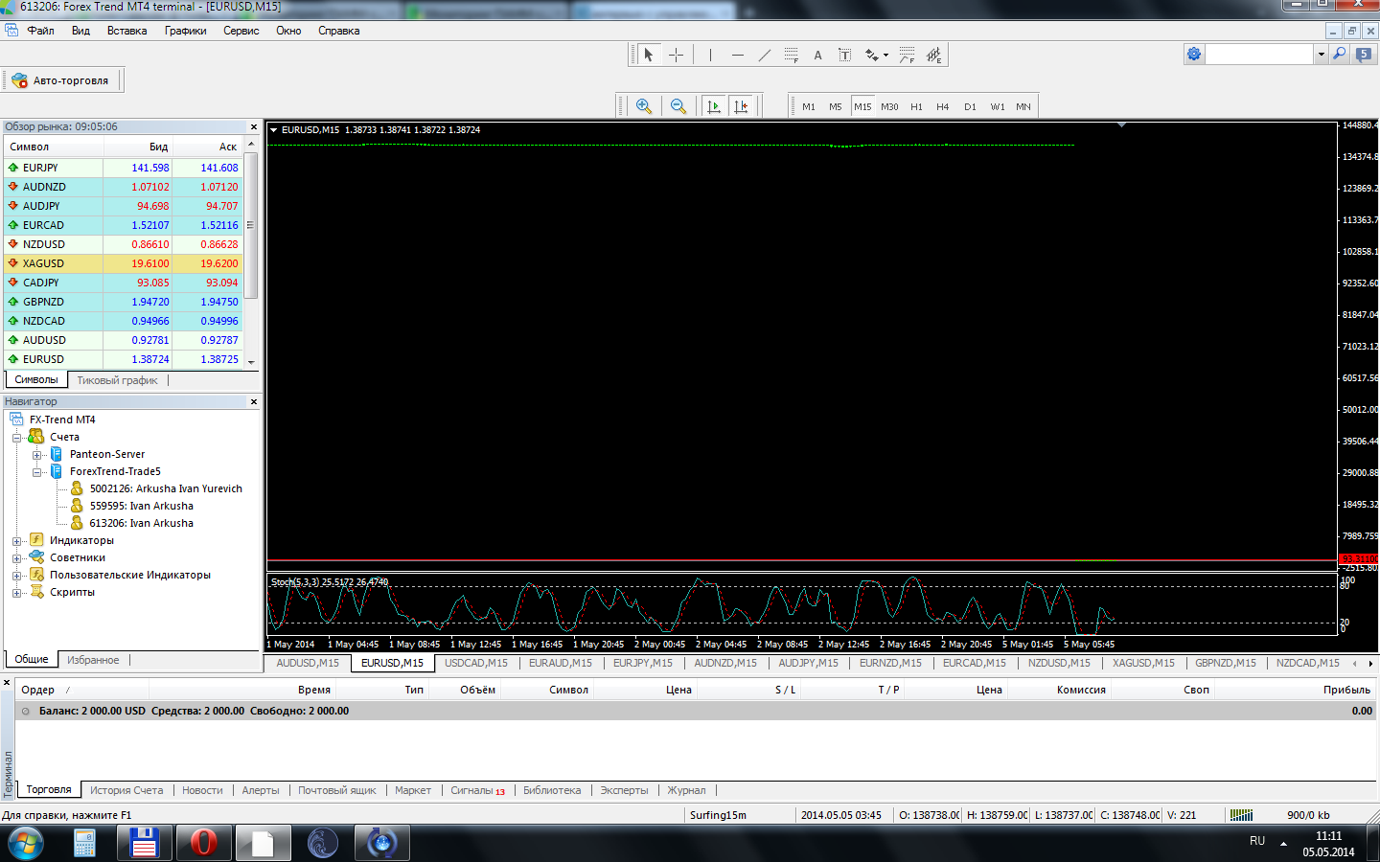The image size is (1380, 862).
Task: Select the equidistant channel tool
Action: [x=933, y=55]
